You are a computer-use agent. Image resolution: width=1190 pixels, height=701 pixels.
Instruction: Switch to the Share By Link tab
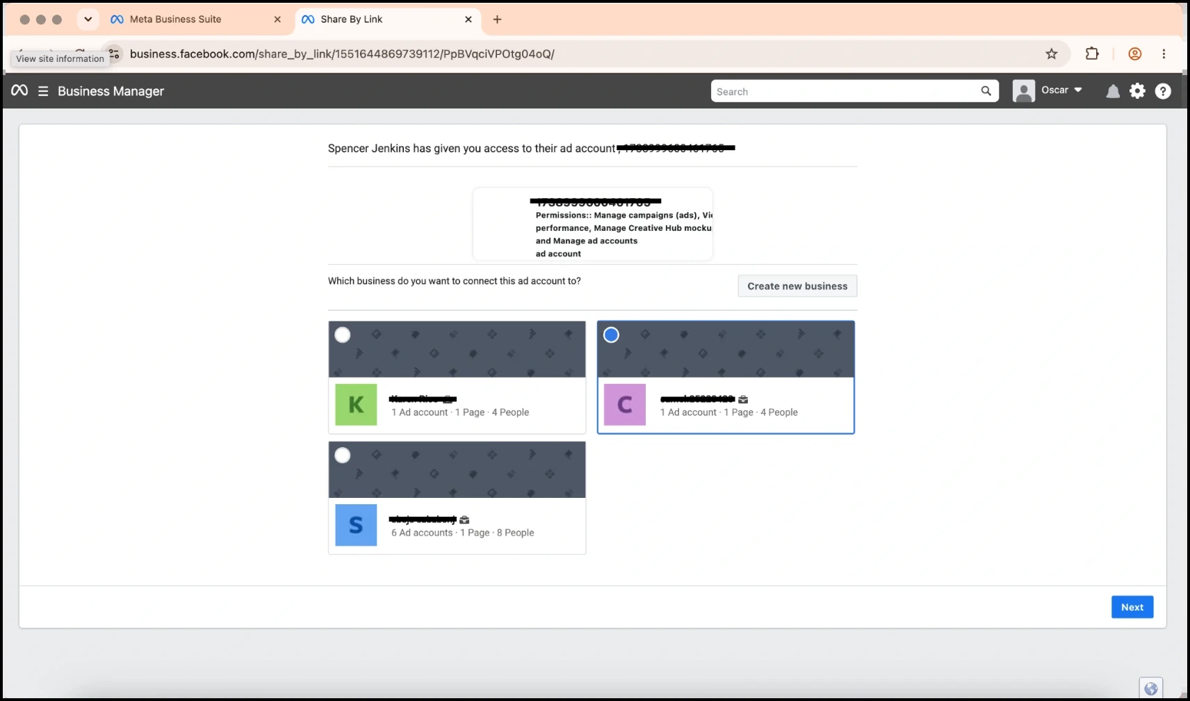coord(387,19)
